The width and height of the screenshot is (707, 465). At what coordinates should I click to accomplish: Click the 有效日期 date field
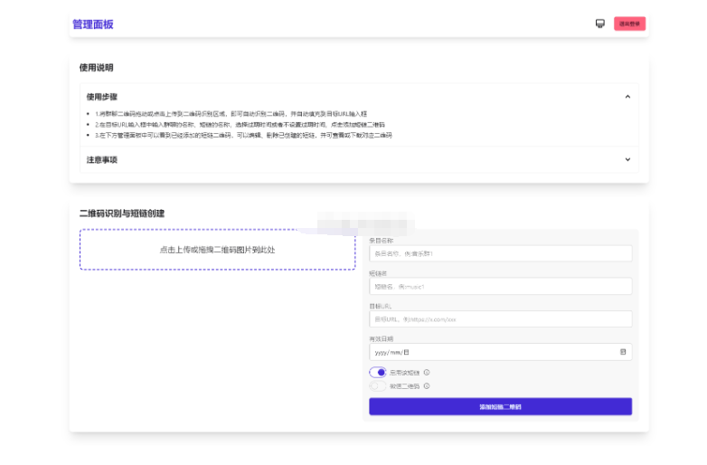point(488,352)
